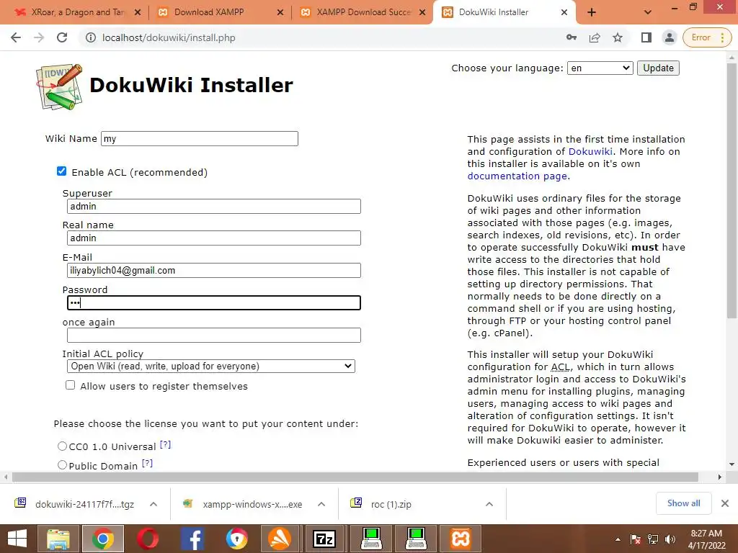Open the documentation page link
Image resolution: width=738 pixels, height=553 pixels.
[x=517, y=176]
